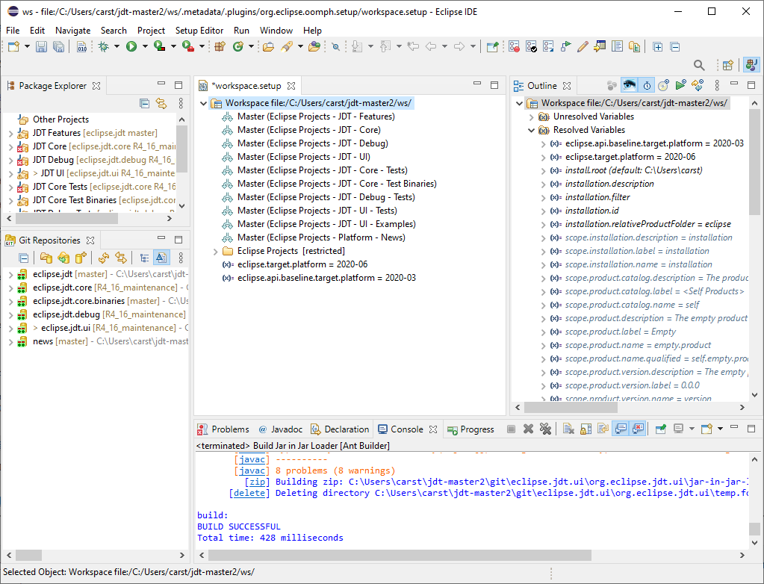Toggle Link with Editor in Package Explorer
This screenshot has width=764, height=584.
[161, 103]
